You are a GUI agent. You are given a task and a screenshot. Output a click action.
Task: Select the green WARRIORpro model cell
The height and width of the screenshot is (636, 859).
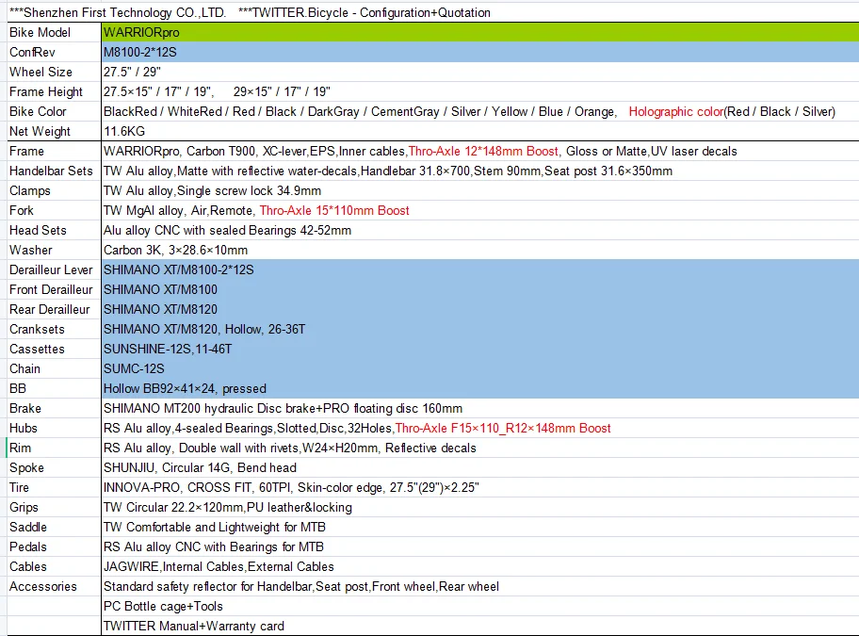tap(479, 33)
